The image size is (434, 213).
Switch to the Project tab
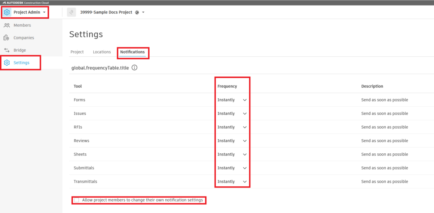click(77, 52)
